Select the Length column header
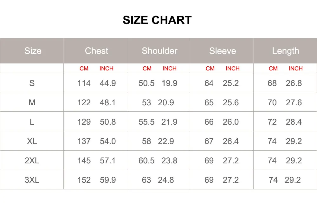The width and height of the screenshot is (317, 217). [x=286, y=51]
